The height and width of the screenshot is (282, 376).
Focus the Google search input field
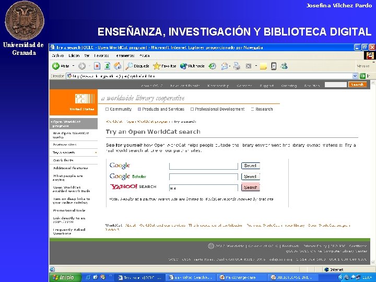(204, 166)
